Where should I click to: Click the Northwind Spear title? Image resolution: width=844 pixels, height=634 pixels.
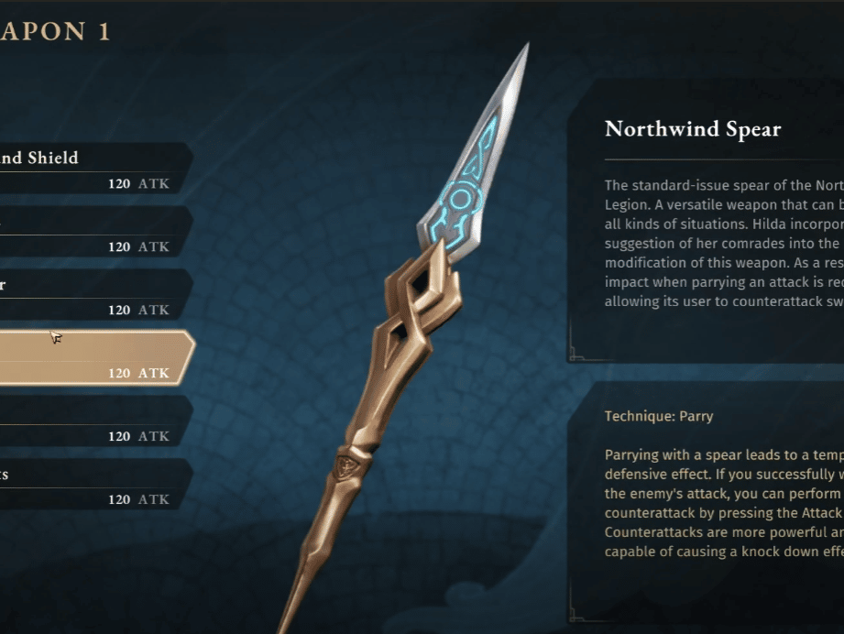point(693,129)
